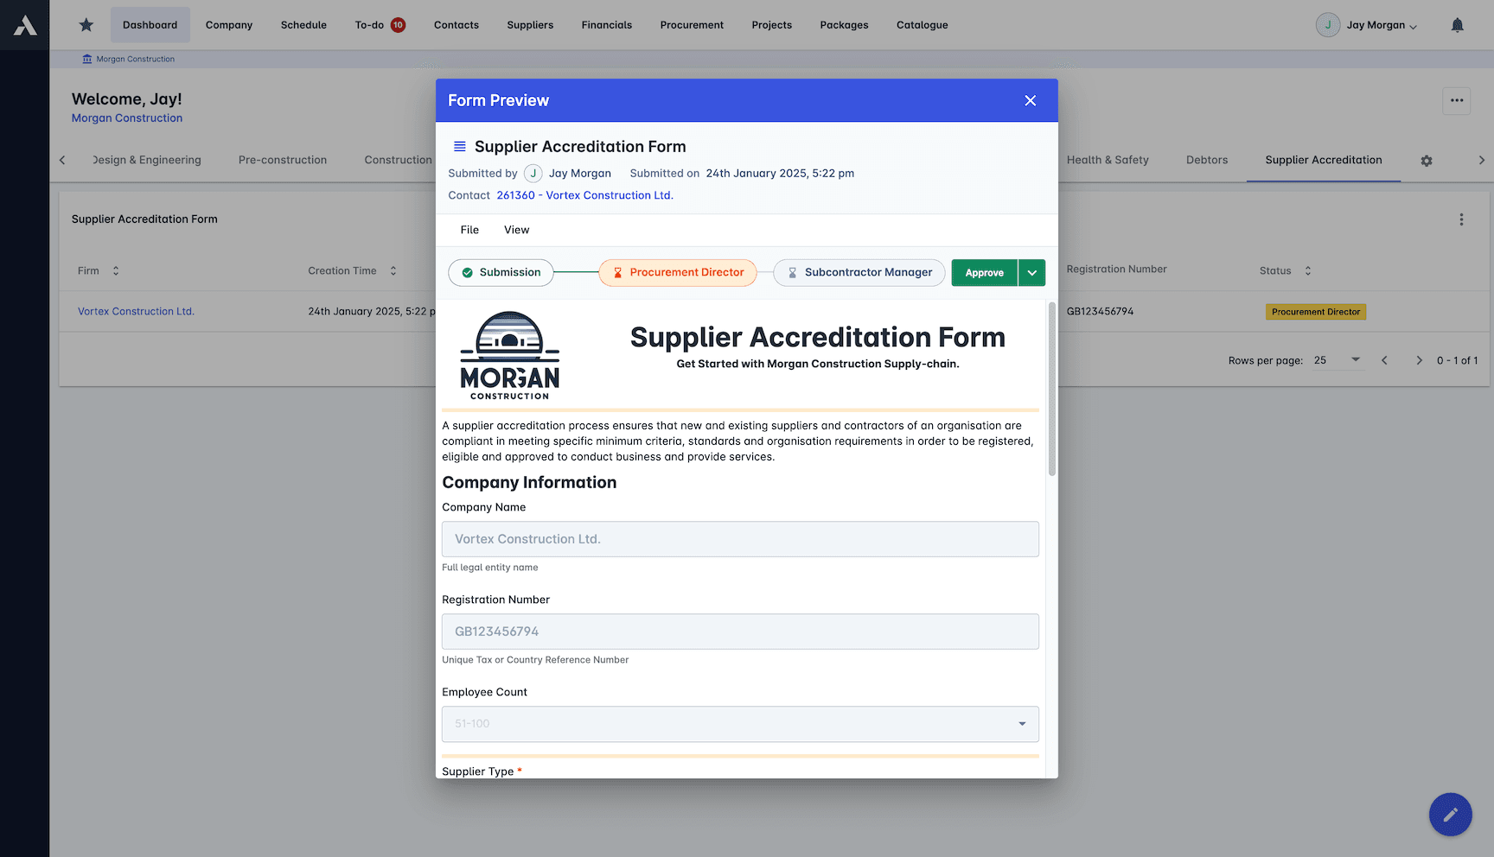Click the Approve button
Screen dimensions: 1494x857
(984, 272)
